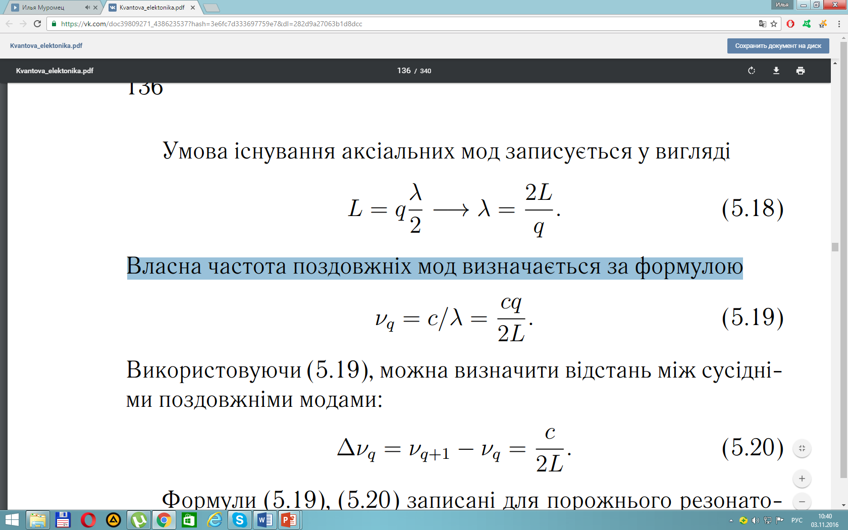The height and width of the screenshot is (530, 848).
Task: Open Action Center flag icon
Action: (780, 520)
